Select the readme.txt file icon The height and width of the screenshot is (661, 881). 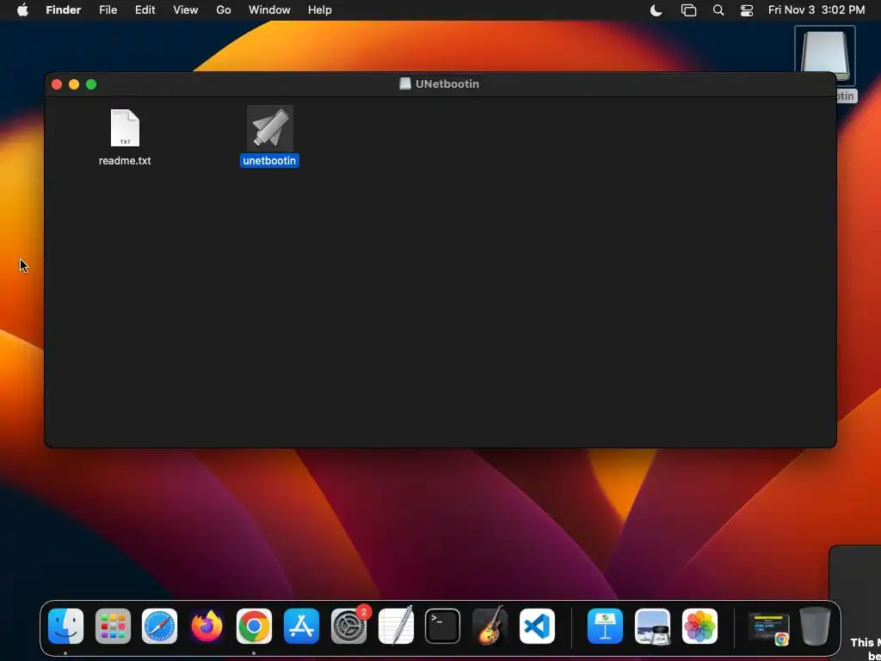[125, 128]
